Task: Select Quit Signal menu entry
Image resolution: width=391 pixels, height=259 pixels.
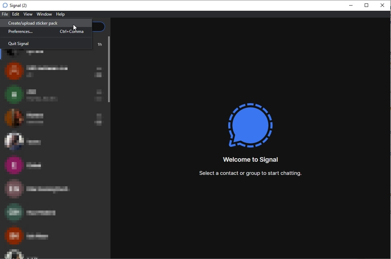Action: pos(18,44)
